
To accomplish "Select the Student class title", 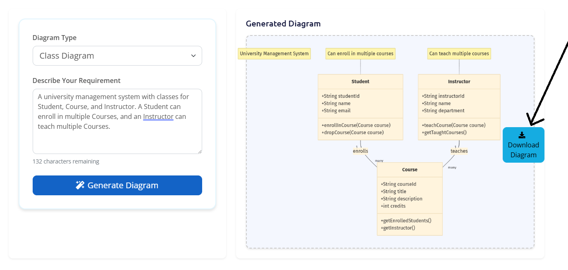I will coord(360,81).
